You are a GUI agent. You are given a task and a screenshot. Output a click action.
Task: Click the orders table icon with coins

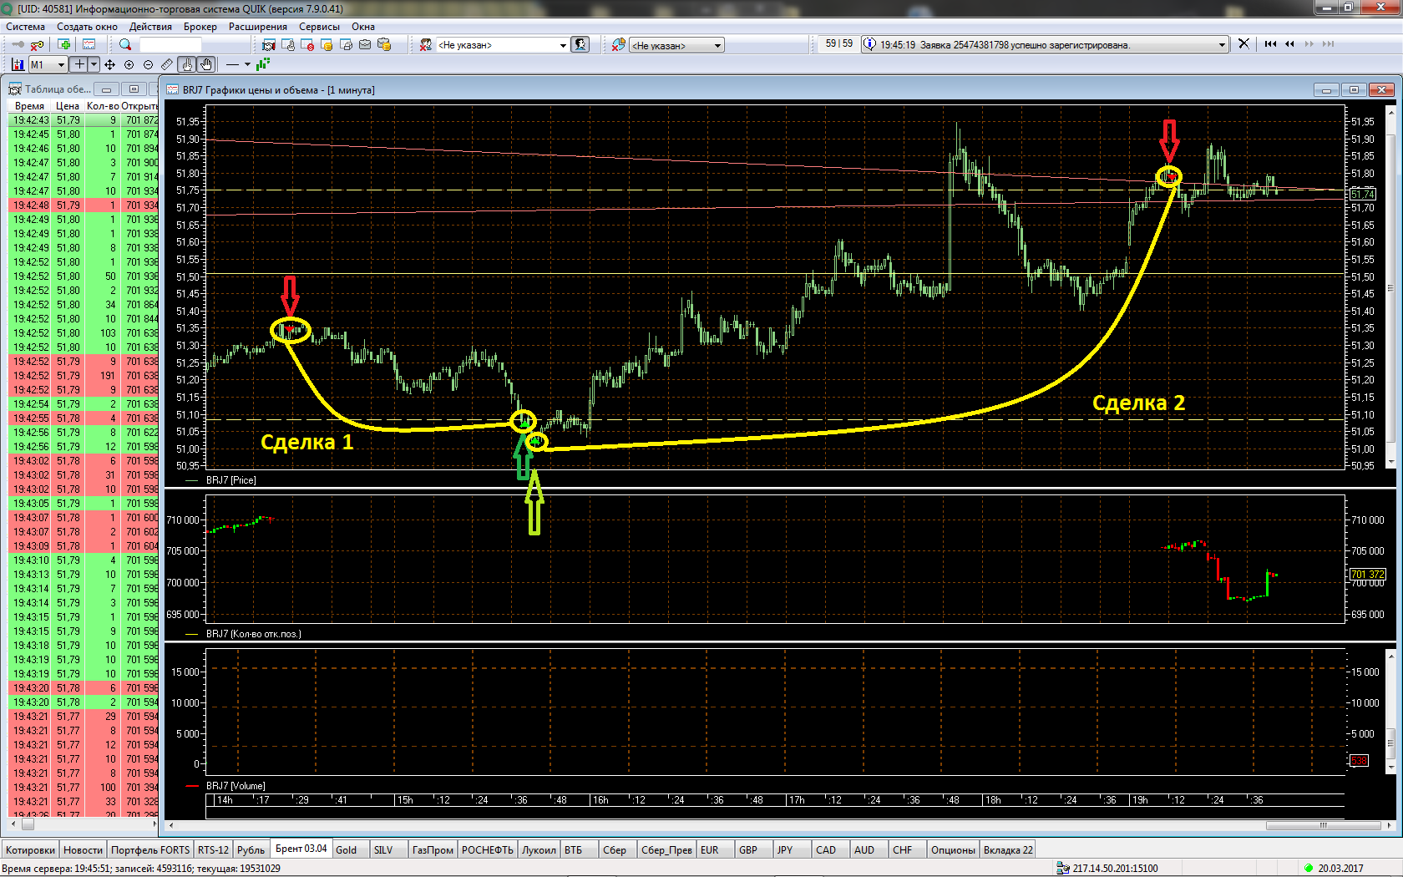[x=327, y=44]
